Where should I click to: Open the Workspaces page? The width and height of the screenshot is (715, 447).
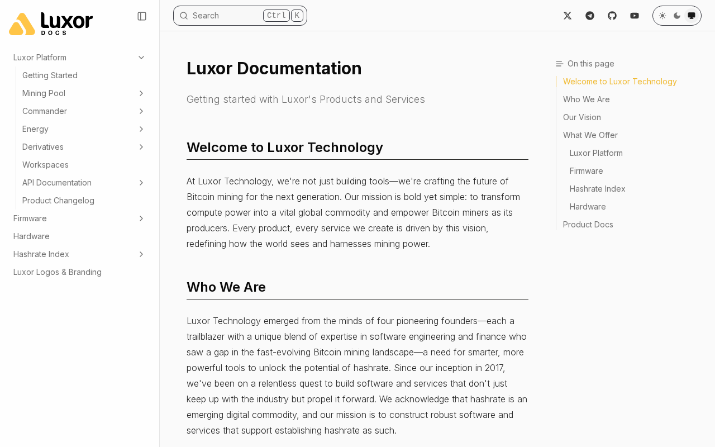click(x=45, y=165)
